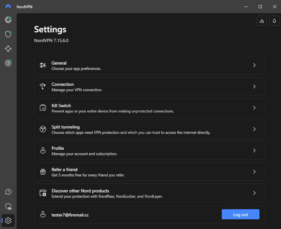Click 'Get 3 months free' description text
This screenshot has width=281, height=229.
coord(88,175)
